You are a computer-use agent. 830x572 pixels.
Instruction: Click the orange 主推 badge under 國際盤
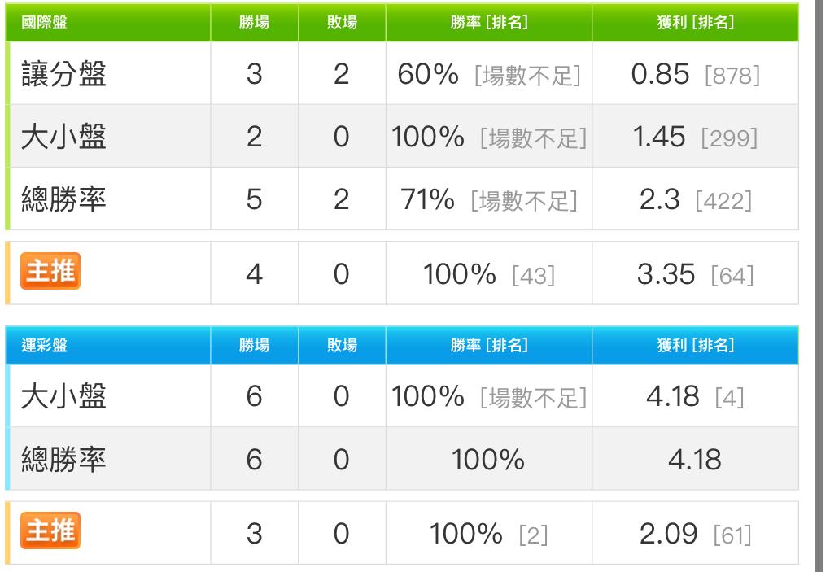click(50, 272)
